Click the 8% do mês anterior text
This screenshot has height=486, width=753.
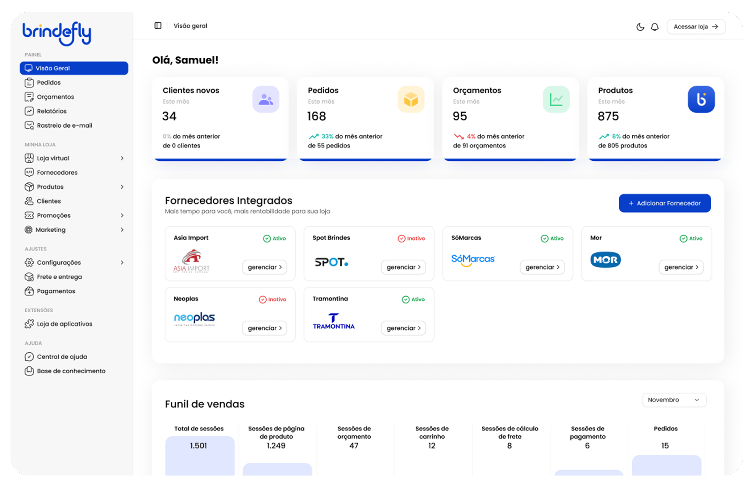pyautogui.click(x=641, y=136)
